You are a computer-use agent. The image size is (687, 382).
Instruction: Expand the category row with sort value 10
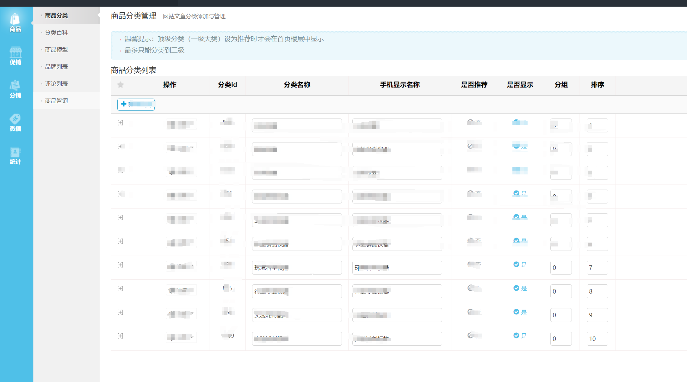click(x=120, y=336)
